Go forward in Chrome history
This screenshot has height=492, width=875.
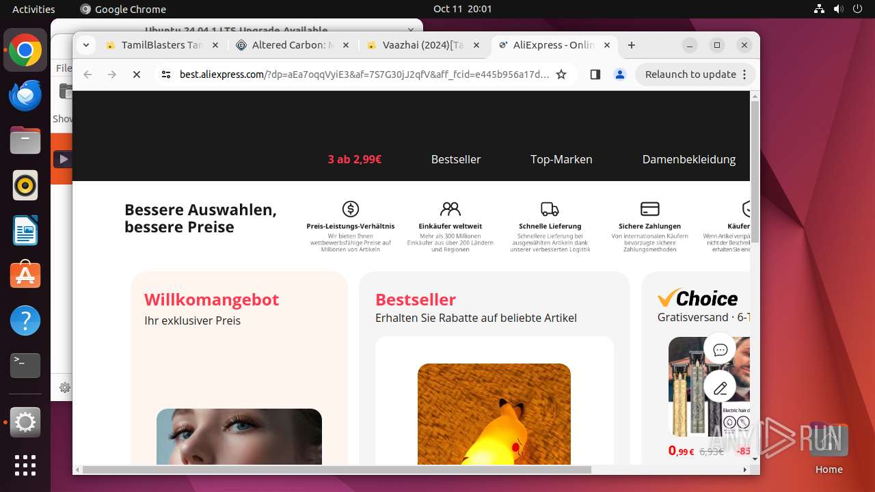pos(112,74)
